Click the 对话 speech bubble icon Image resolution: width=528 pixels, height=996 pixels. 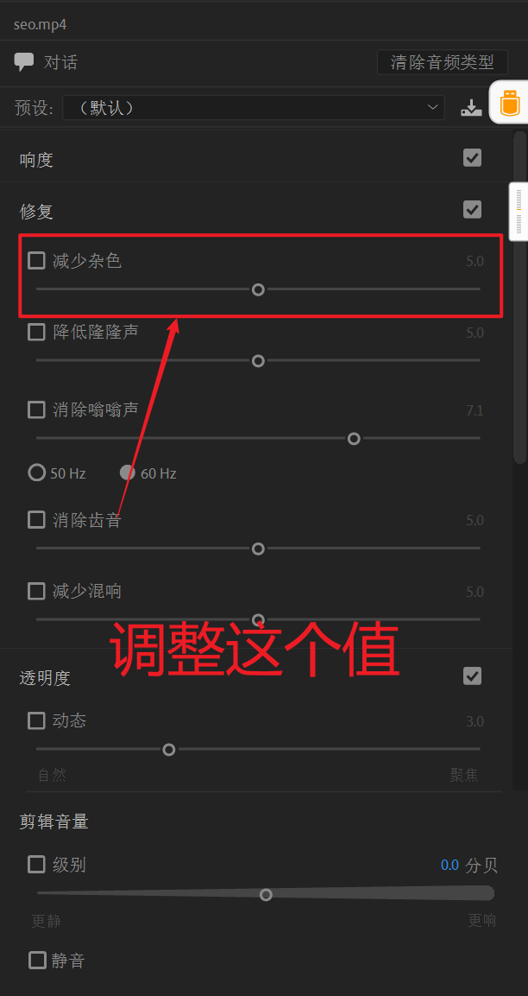tap(24, 61)
